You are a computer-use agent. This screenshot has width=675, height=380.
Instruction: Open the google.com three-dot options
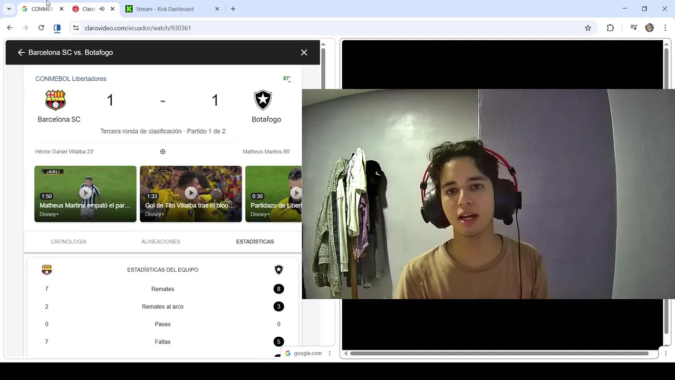(330, 354)
